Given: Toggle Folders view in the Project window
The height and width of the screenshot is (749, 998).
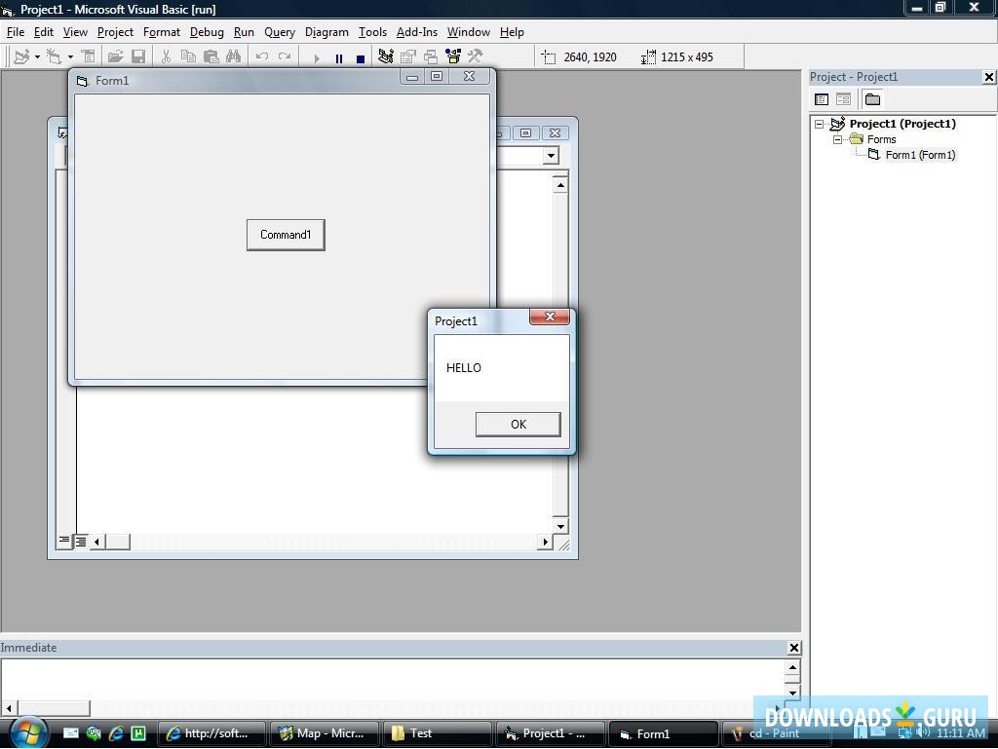Looking at the screenshot, I should 872,98.
